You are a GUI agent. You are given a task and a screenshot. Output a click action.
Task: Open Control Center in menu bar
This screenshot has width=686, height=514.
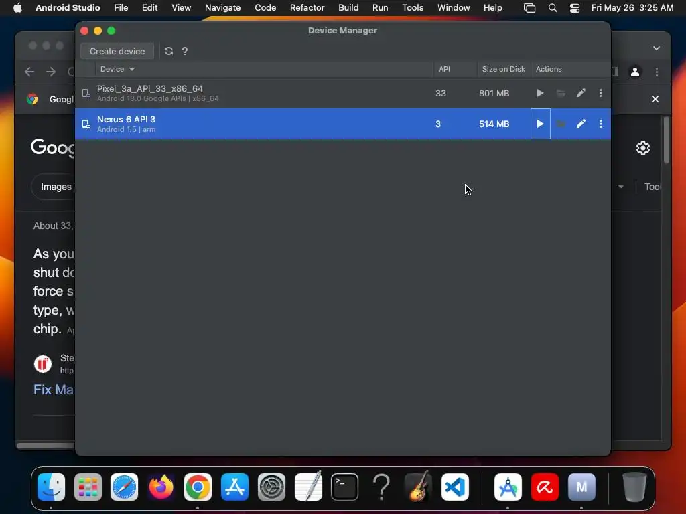point(574,8)
